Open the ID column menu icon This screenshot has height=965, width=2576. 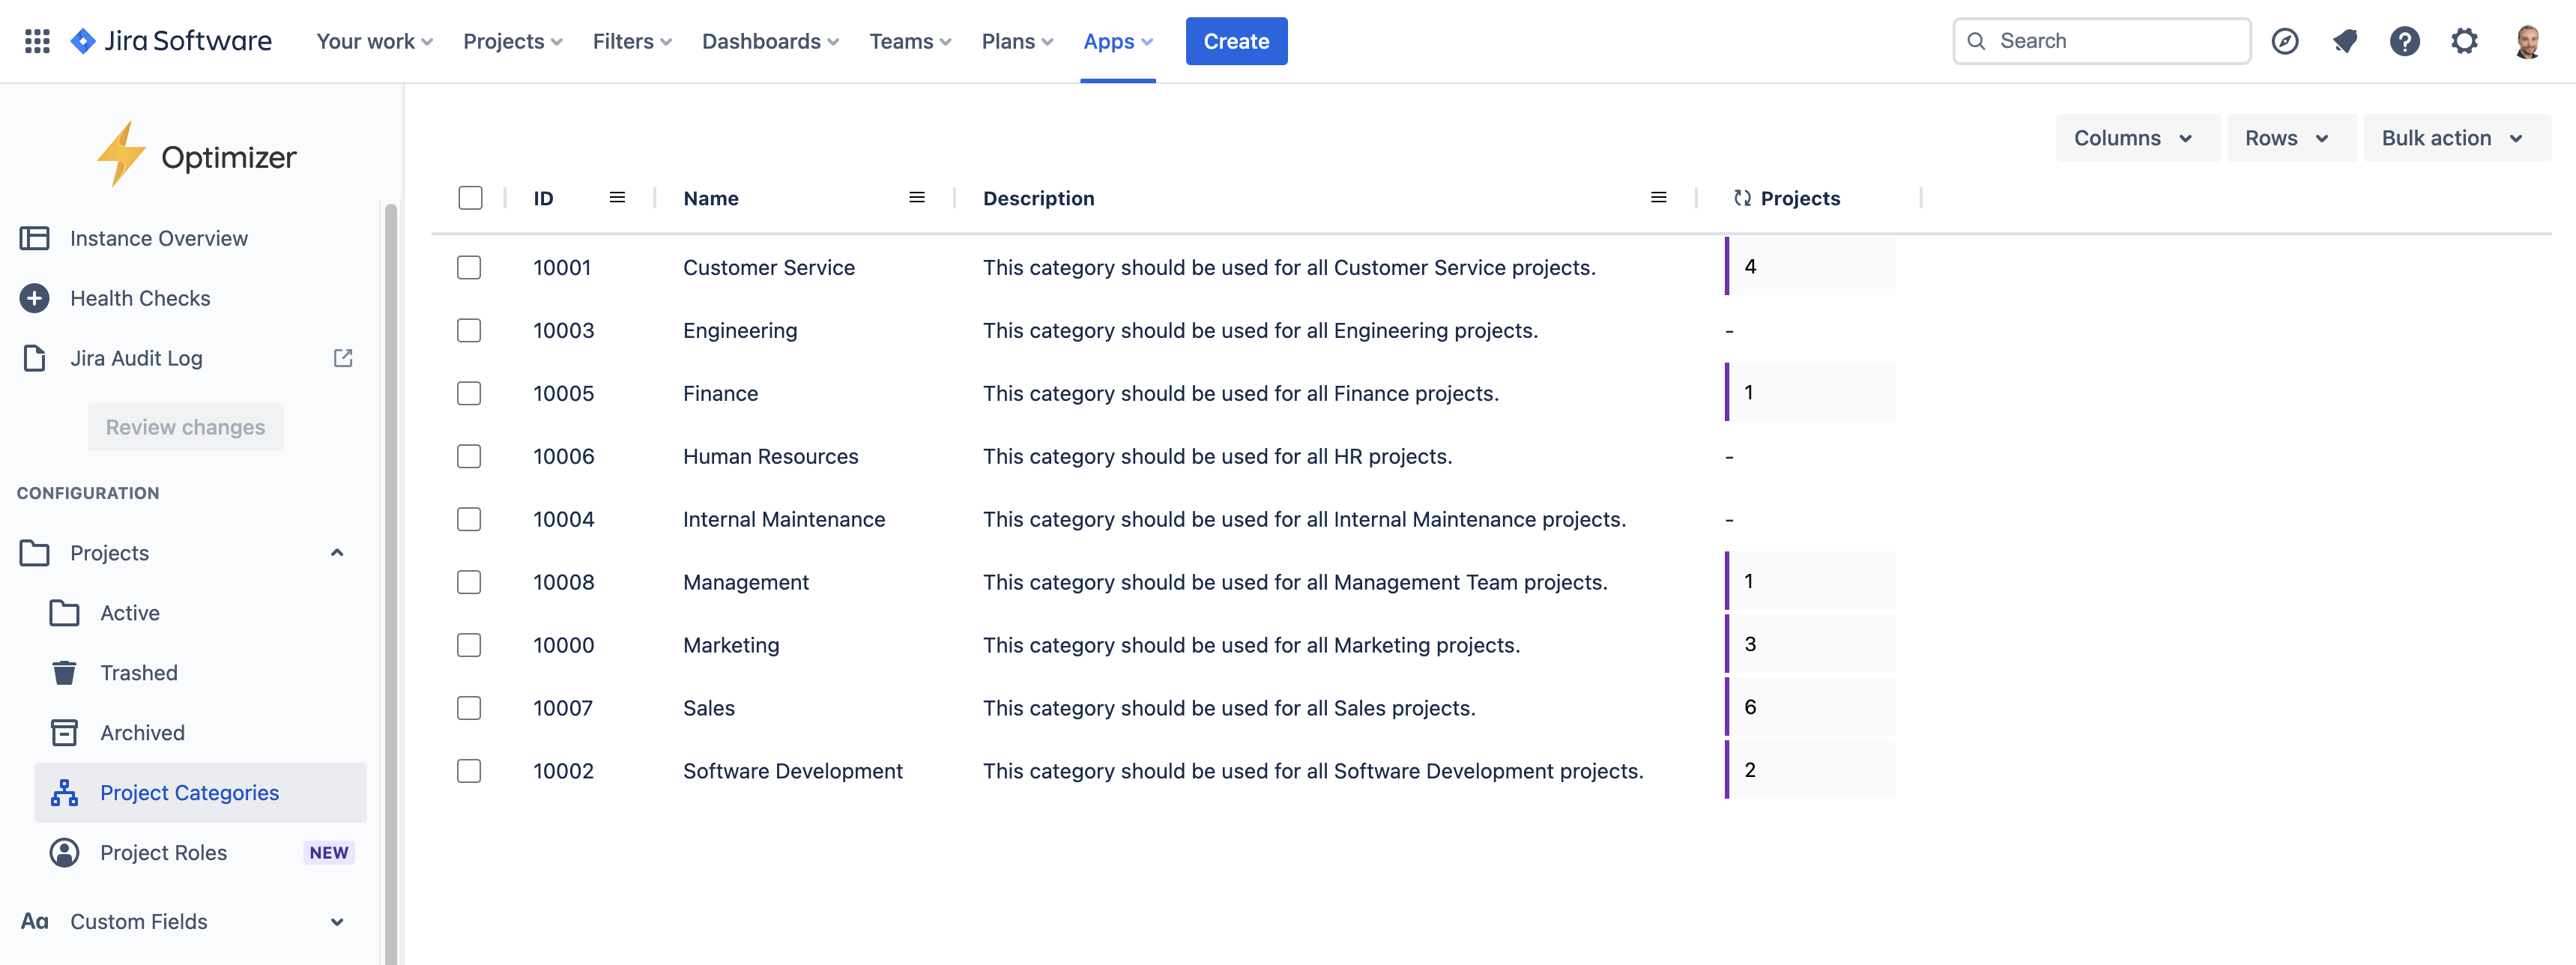(617, 198)
